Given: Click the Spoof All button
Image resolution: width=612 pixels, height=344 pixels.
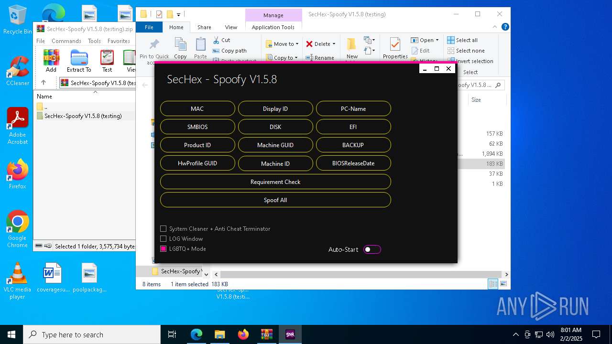Looking at the screenshot, I should [275, 200].
